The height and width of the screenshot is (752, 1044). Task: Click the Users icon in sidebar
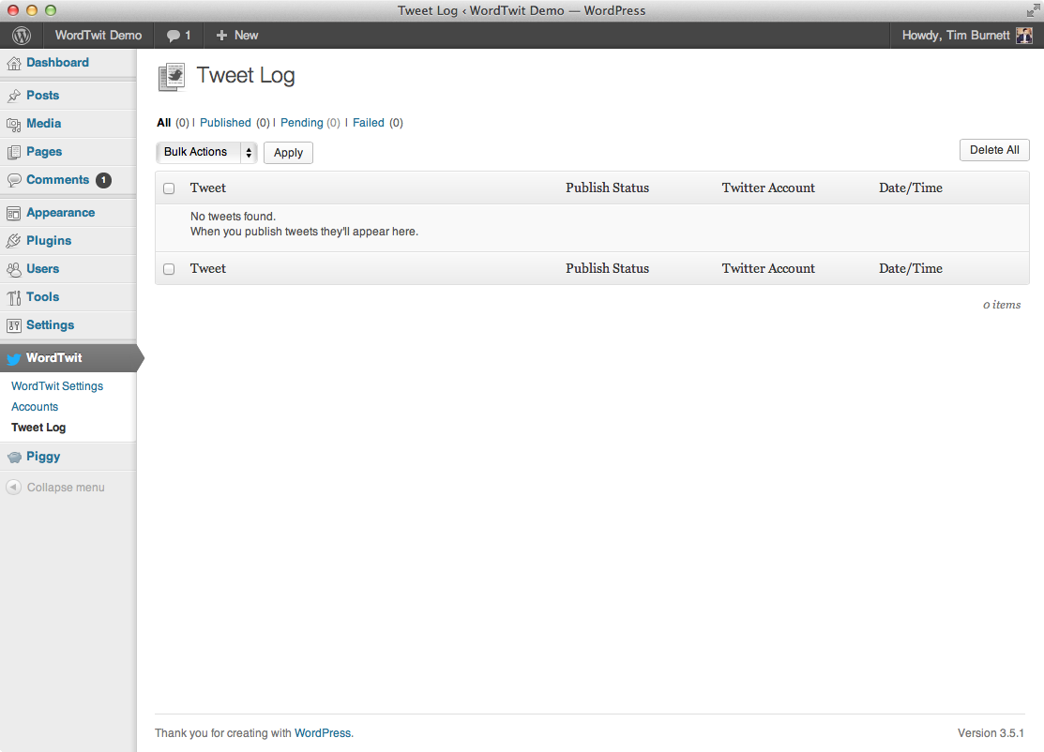point(14,269)
